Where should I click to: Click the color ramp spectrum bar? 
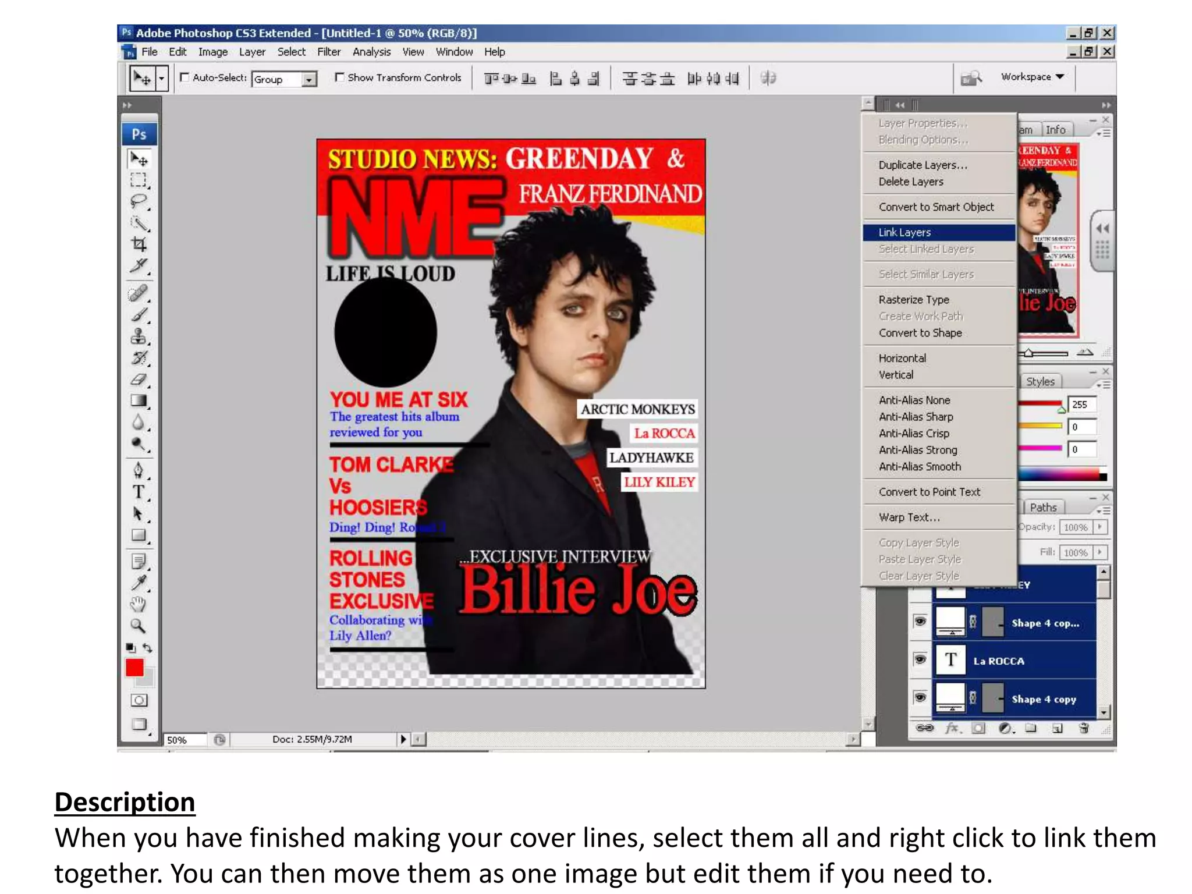click(x=1062, y=476)
